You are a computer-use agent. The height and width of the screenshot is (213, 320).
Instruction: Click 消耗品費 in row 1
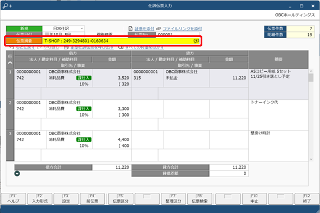point(57,78)
